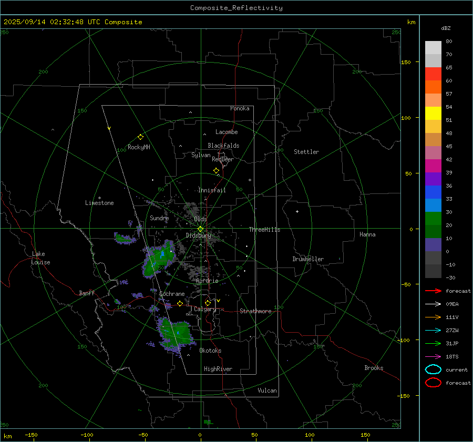
Task: Click the HighRiver label
Action: click(218, 369)
